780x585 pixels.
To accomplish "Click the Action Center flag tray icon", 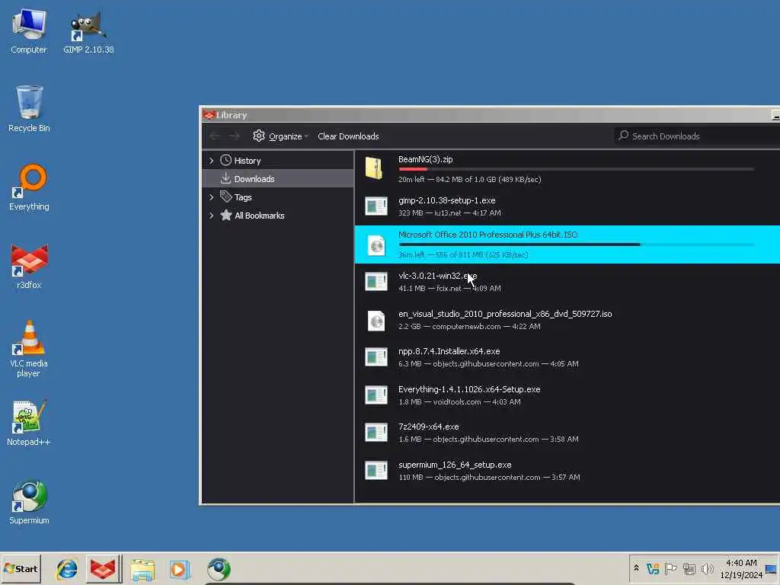I will [x=670, y=568].
